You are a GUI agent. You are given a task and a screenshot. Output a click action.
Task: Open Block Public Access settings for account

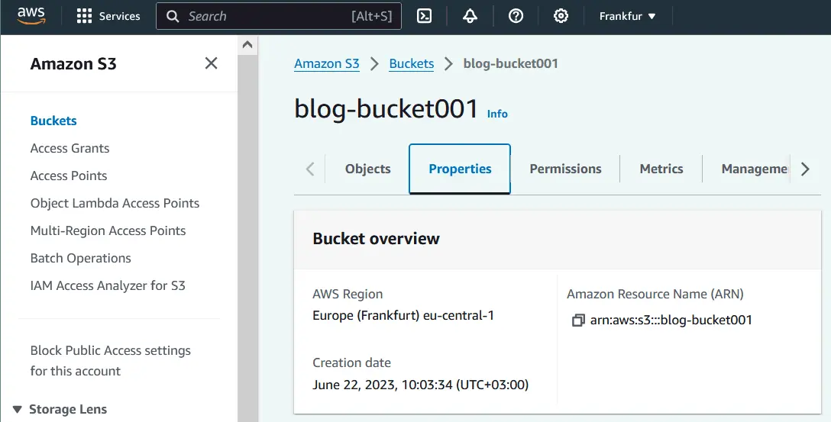click(x=110, y=361)
